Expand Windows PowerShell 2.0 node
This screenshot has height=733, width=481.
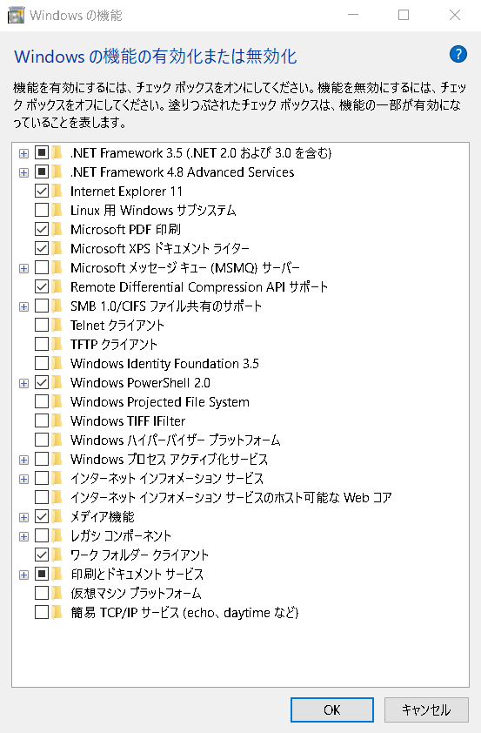(x=23, y=383)
